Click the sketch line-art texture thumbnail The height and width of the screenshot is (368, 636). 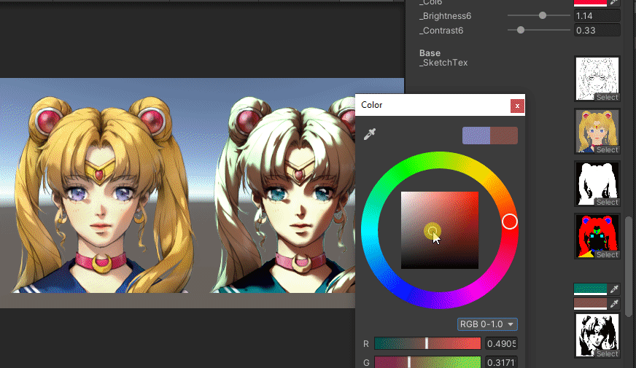(597, 79)
